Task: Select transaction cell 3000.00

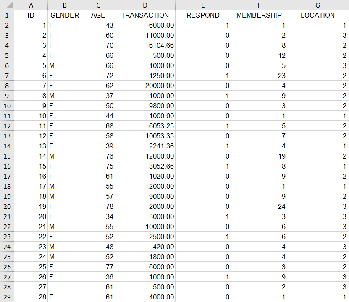Action: pyautogui.click(x=145, y=216)
